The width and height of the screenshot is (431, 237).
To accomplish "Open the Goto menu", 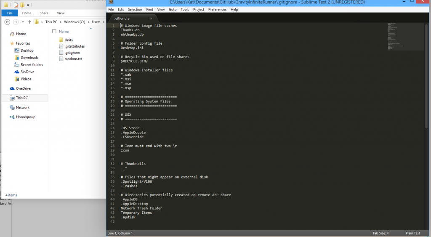I will [x=173, y=9].
